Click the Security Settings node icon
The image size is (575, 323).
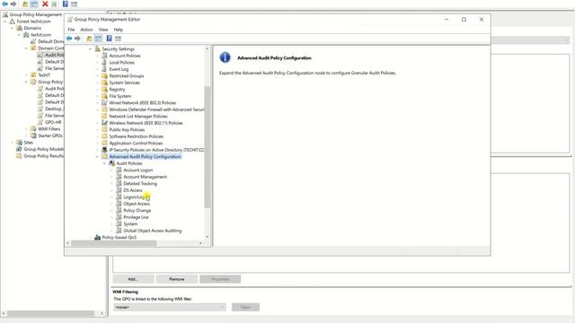point(98,48)
